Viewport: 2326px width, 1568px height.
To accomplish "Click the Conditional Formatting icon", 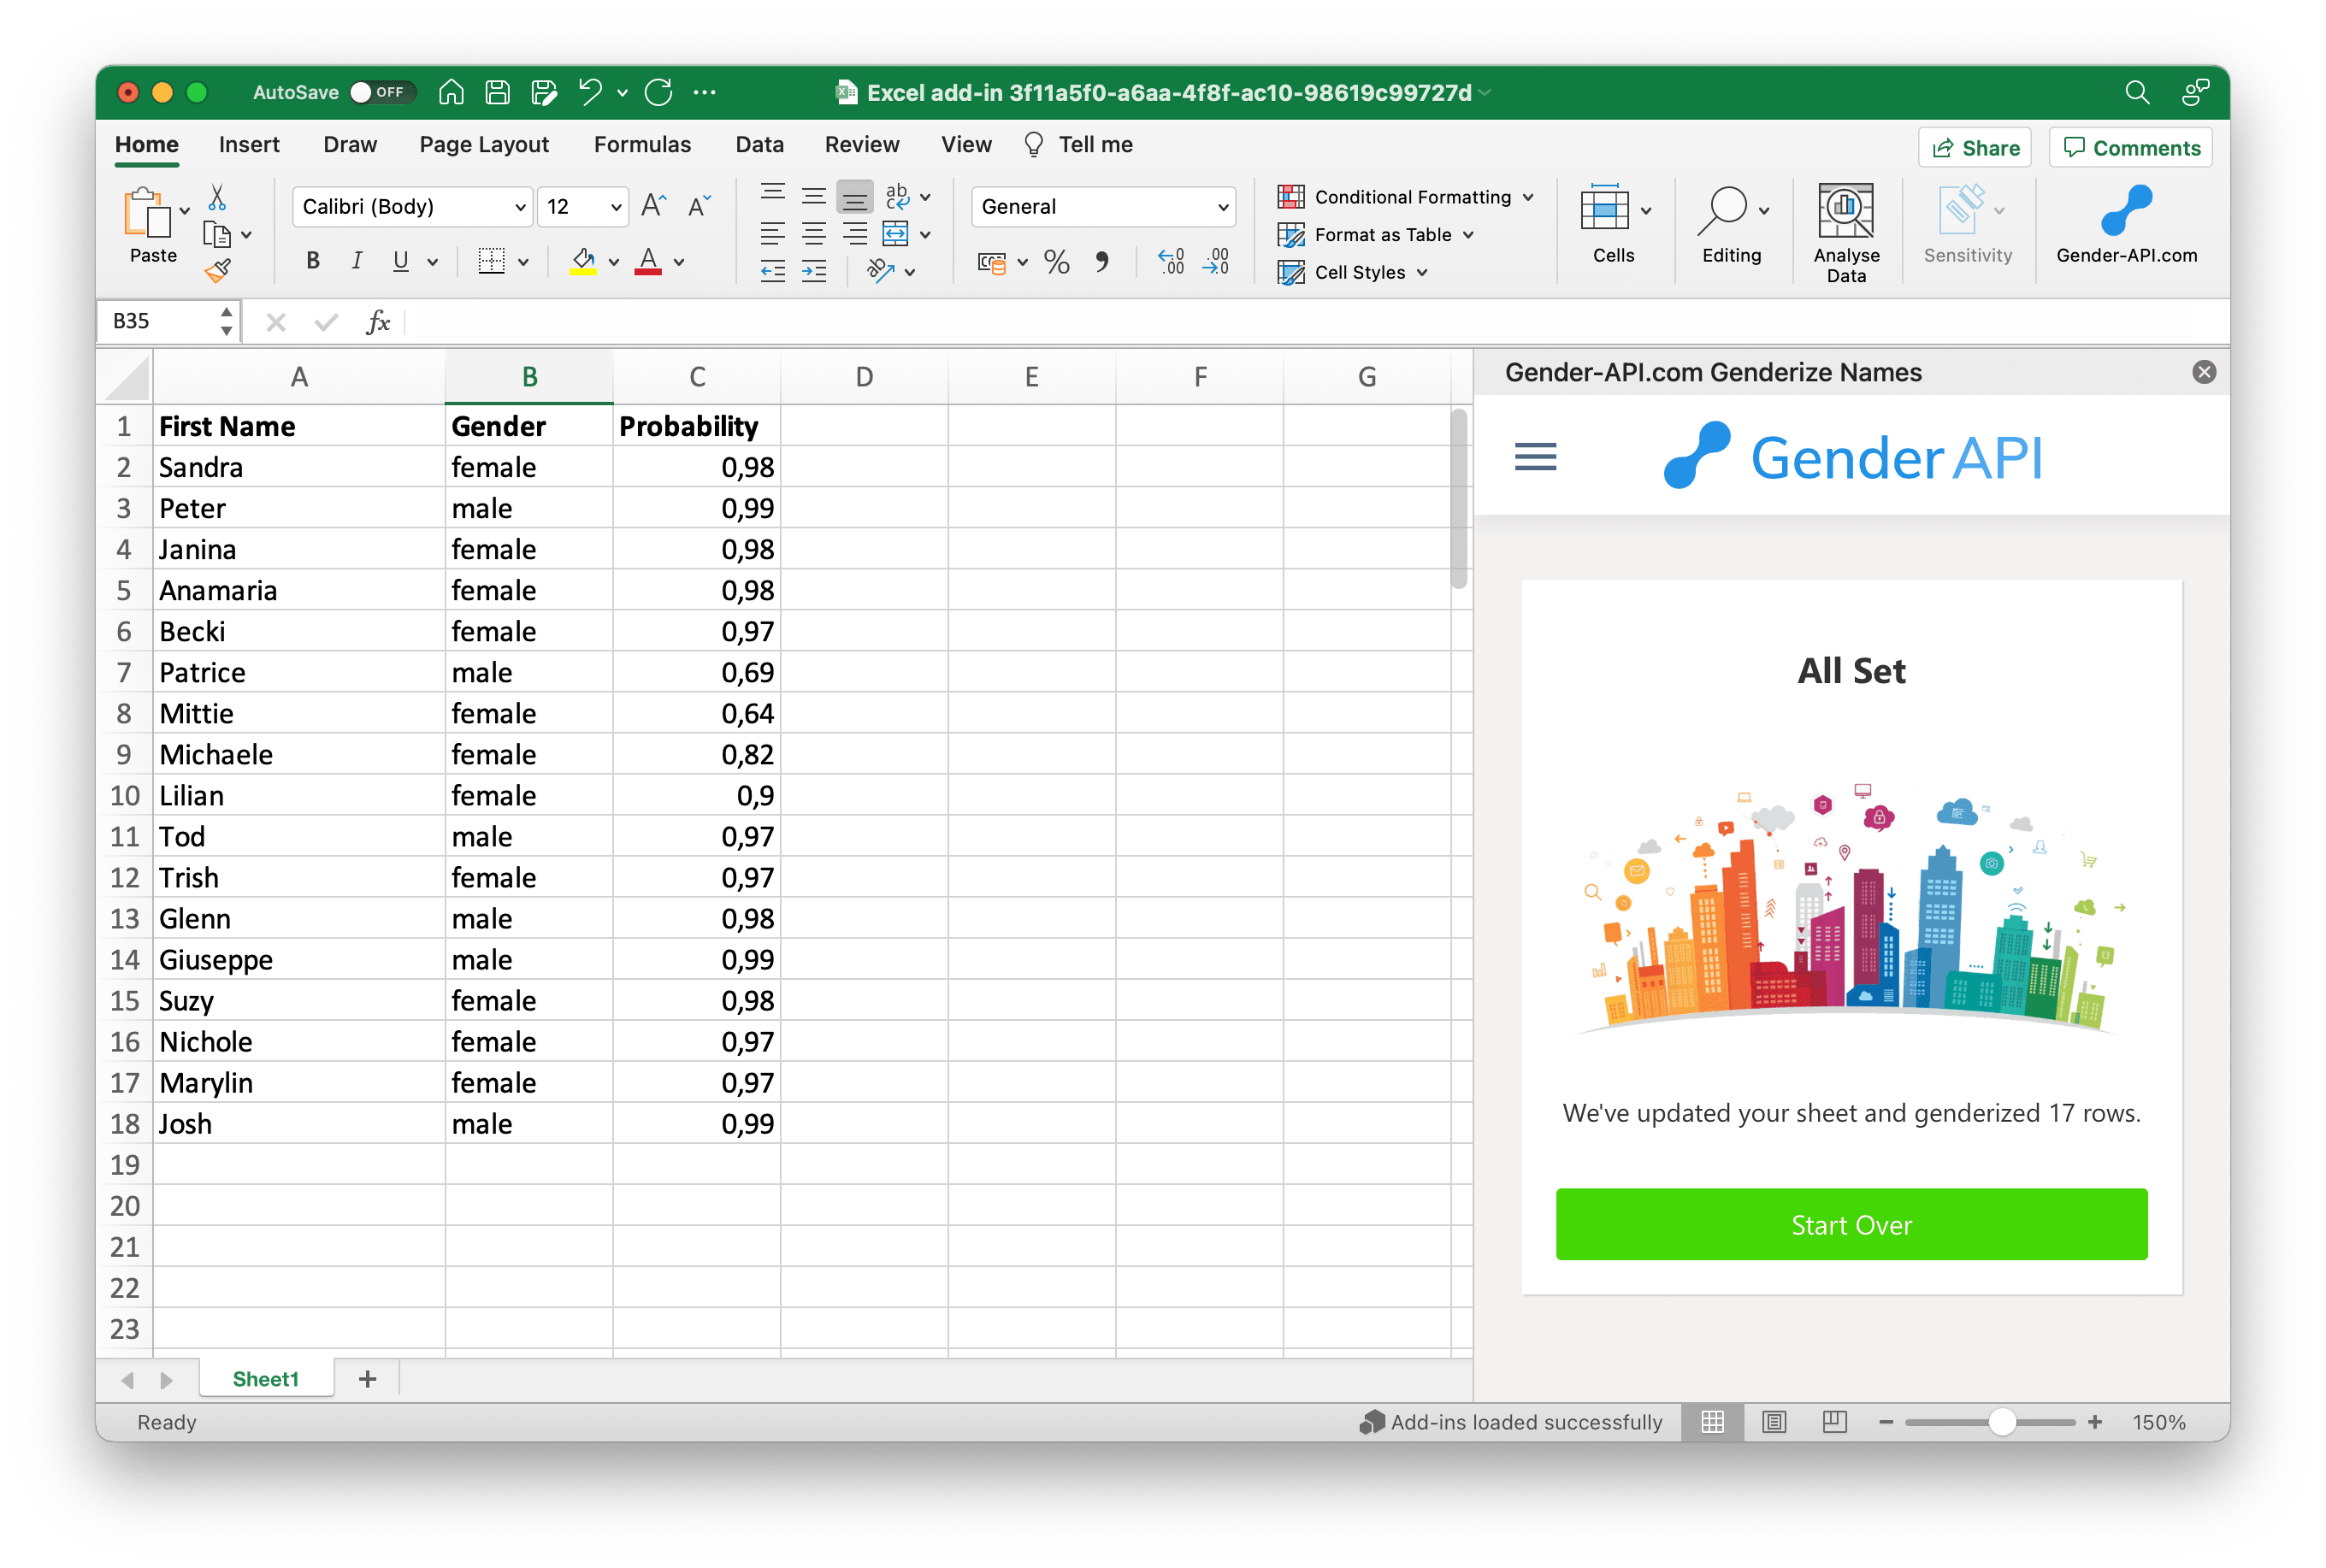I will click(1291, 194).
